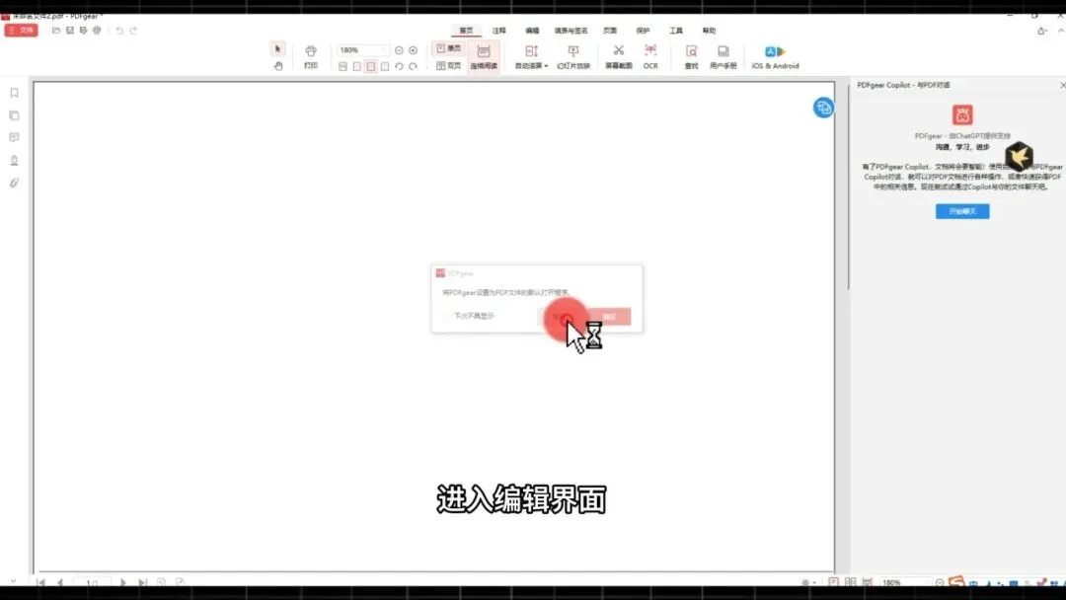The width and height of the screenshot is (1066, 600).
Task: Open the 首页 home tab
Action: point(466,31)
